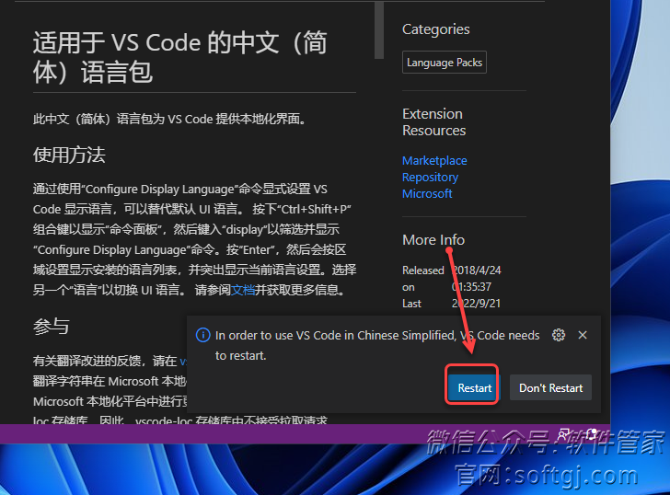Image resolution: width=670 pixels, height=495 pixels.
Task: Click the 2022/9/21 last updated value
Action: pyautogui.click(x=476, y=304)
